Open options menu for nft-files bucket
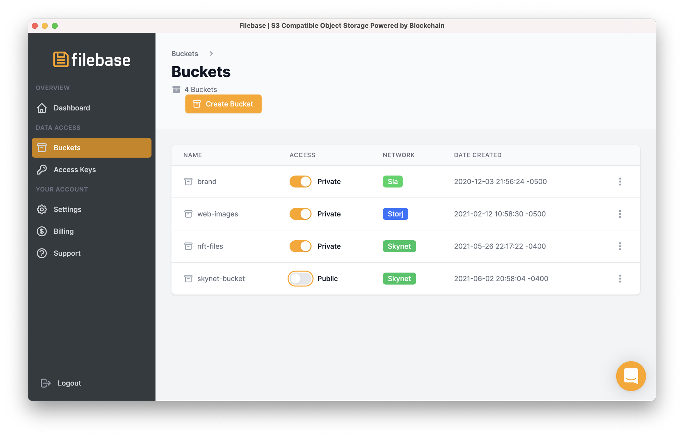The image size is (684, 438). coord(620,246)
